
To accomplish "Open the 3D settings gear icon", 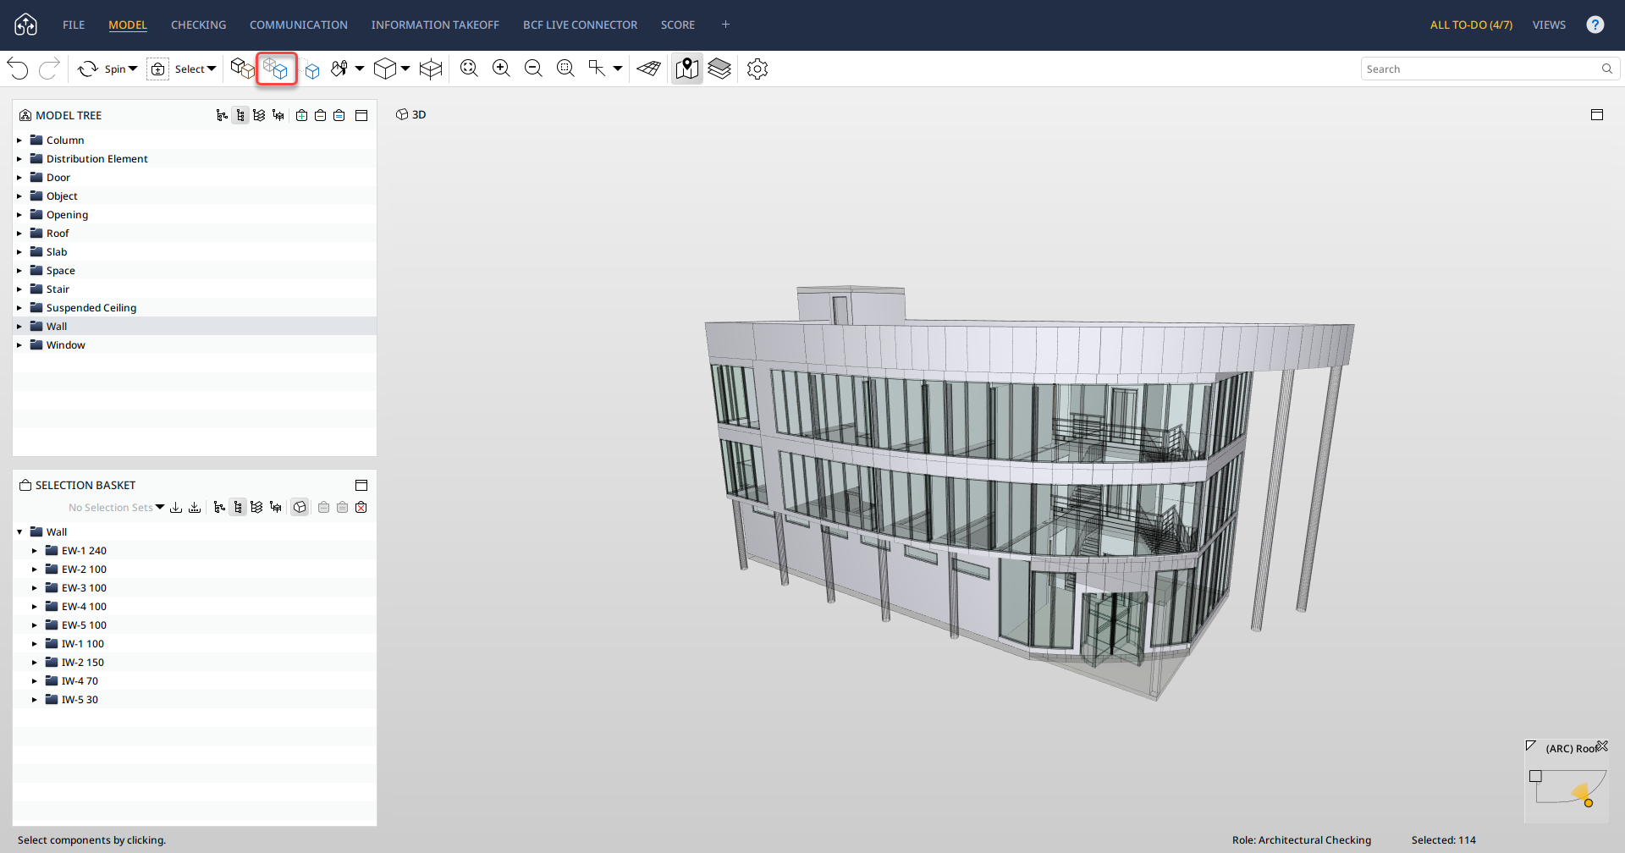I will tap(757, 69).
